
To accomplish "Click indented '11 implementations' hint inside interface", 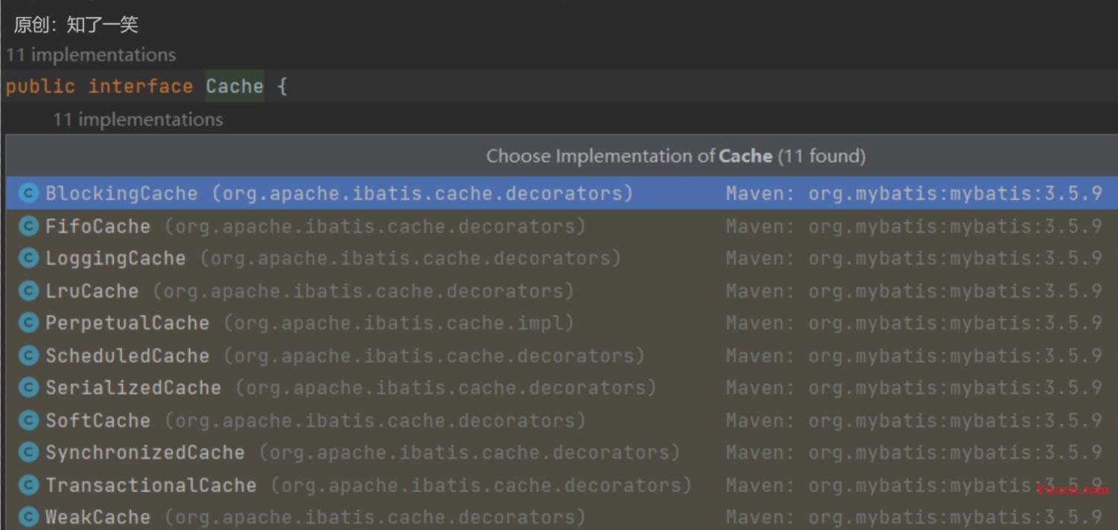I will click(138, 120).
